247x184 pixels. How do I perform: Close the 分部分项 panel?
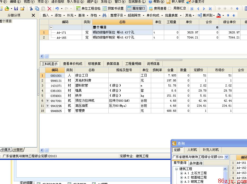(33, 15)
